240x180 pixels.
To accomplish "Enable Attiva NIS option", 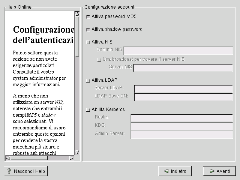I will click(88, 42).
